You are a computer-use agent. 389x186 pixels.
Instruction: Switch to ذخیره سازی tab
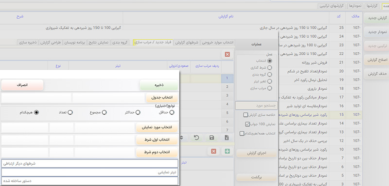tap(28, 42)
